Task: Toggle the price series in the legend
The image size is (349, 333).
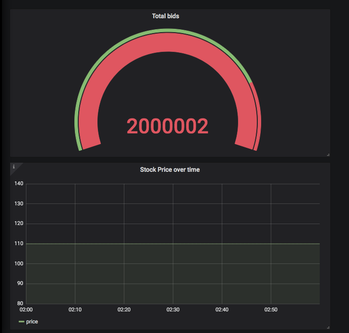Action: point(32,321)
